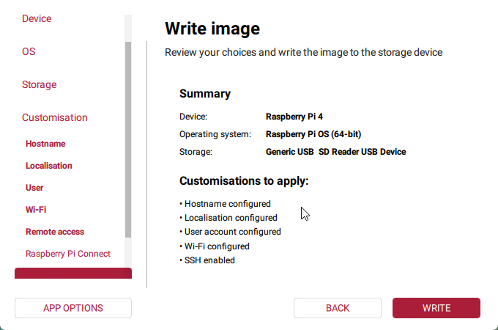This screenshot has width=498, height=330.
Task: Open Remote access settings
Action: pyautogui.click(x=55, y=232)
